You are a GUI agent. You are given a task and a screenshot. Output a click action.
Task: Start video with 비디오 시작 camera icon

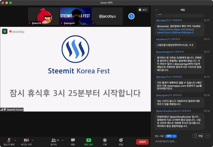pos(26,140)
